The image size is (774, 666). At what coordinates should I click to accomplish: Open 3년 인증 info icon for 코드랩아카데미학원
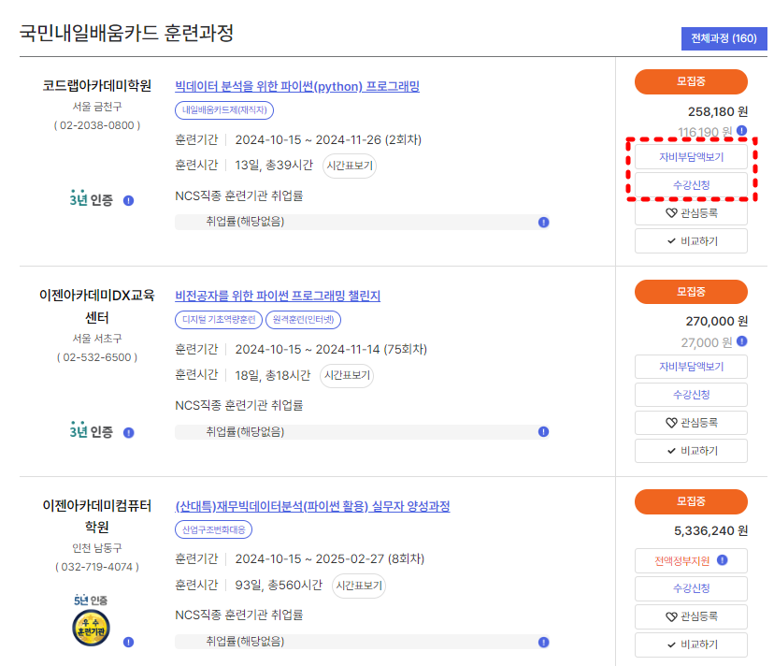[128, 200]
